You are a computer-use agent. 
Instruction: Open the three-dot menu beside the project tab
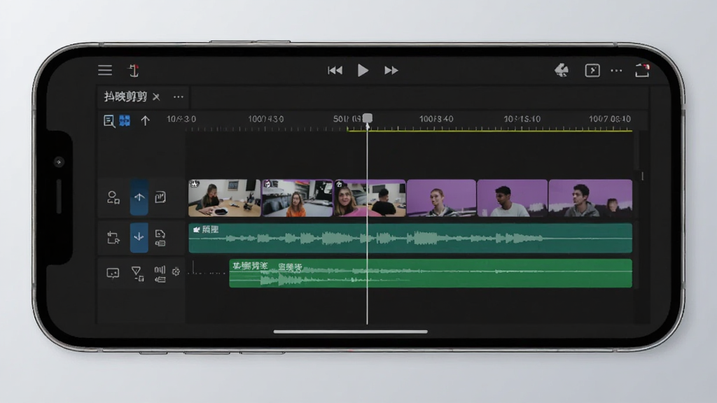[x=179, y=97]
